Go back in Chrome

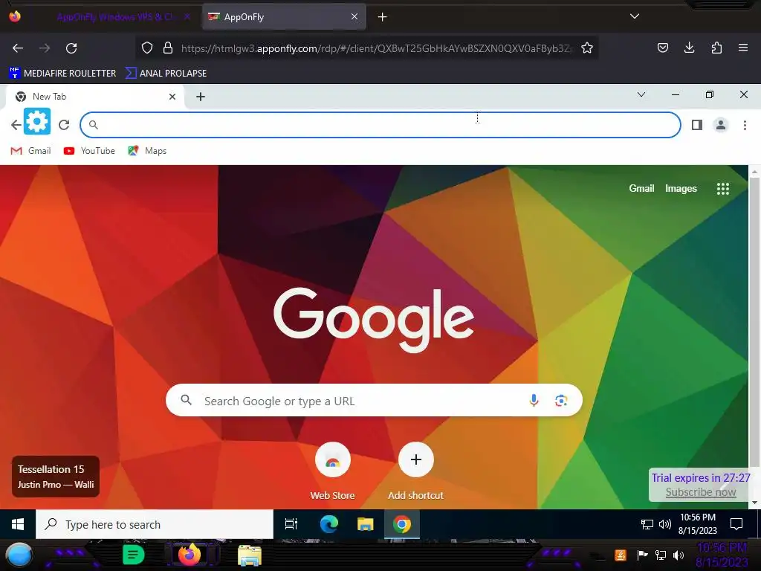click(16, 125)
